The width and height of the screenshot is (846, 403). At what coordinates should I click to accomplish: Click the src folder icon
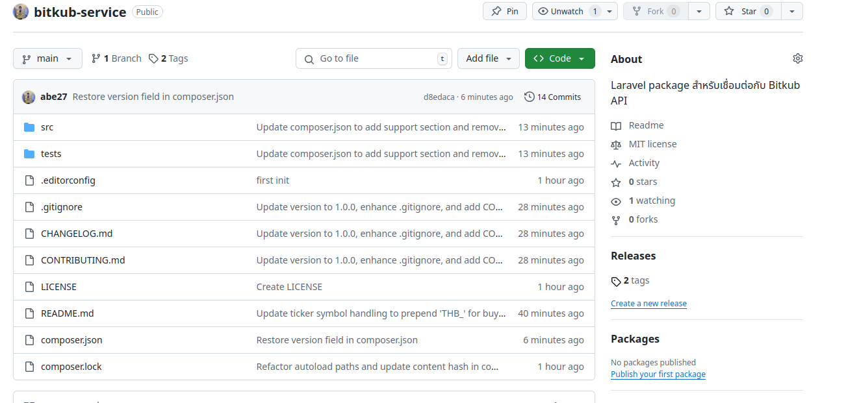(29, 127)
